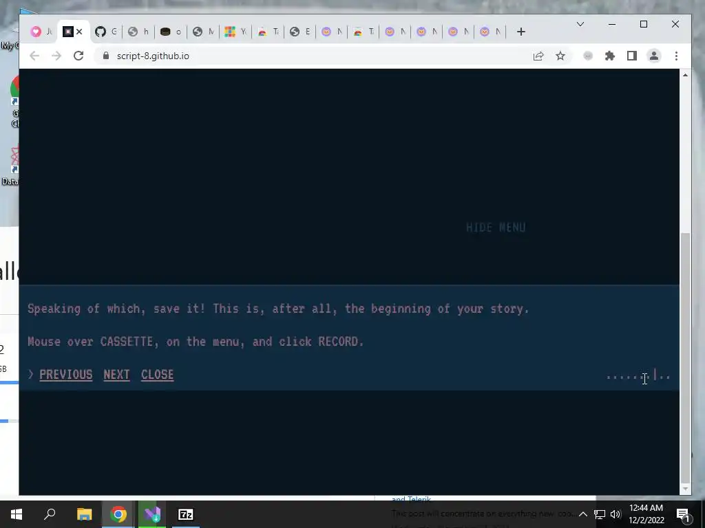Switch to the pink heart tab
The height and width of the screenshot is (528, 705).
41,32
